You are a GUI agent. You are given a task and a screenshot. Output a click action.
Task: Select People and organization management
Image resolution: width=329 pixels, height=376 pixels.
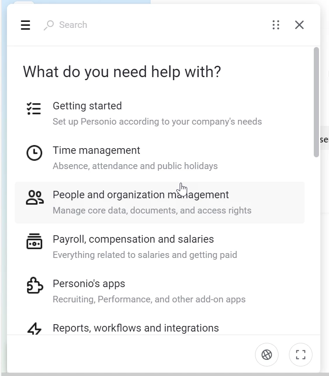click(160, 203)
